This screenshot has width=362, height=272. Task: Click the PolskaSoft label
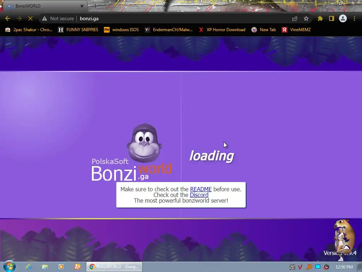tap(110, 161)
